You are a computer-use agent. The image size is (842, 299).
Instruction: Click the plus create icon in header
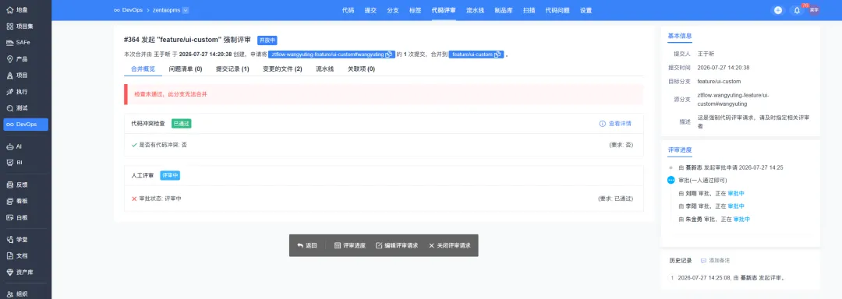click(x=777, y=10)
